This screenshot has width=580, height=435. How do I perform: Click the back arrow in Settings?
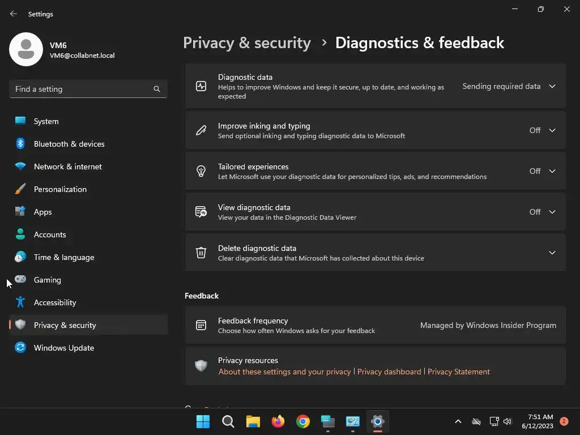click(14, 14)
